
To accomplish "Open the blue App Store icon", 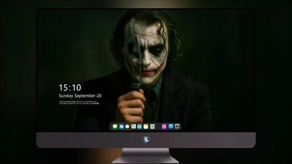I will click(x=171, y=126).
